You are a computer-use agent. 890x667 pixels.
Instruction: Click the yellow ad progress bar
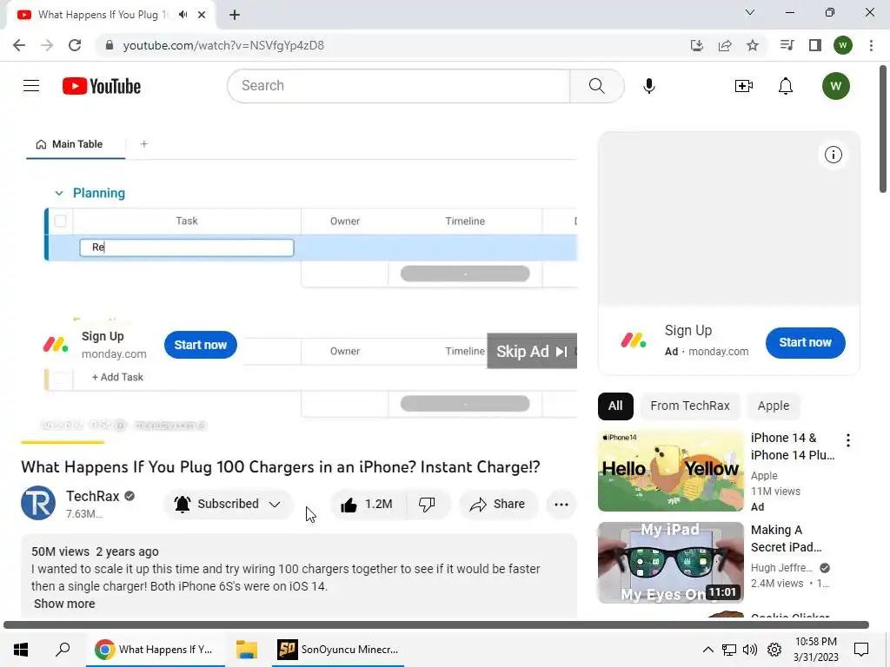(63, 442)
